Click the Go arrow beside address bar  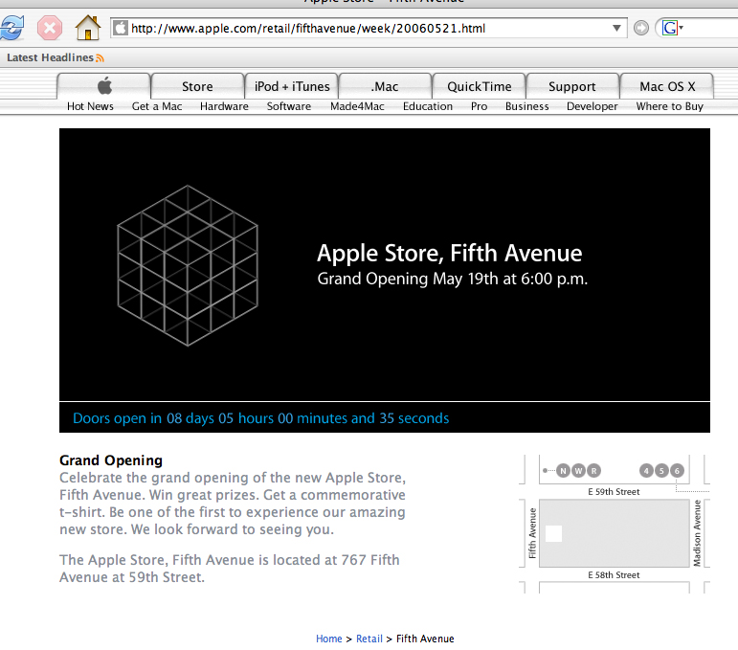(x=640, y=29)
